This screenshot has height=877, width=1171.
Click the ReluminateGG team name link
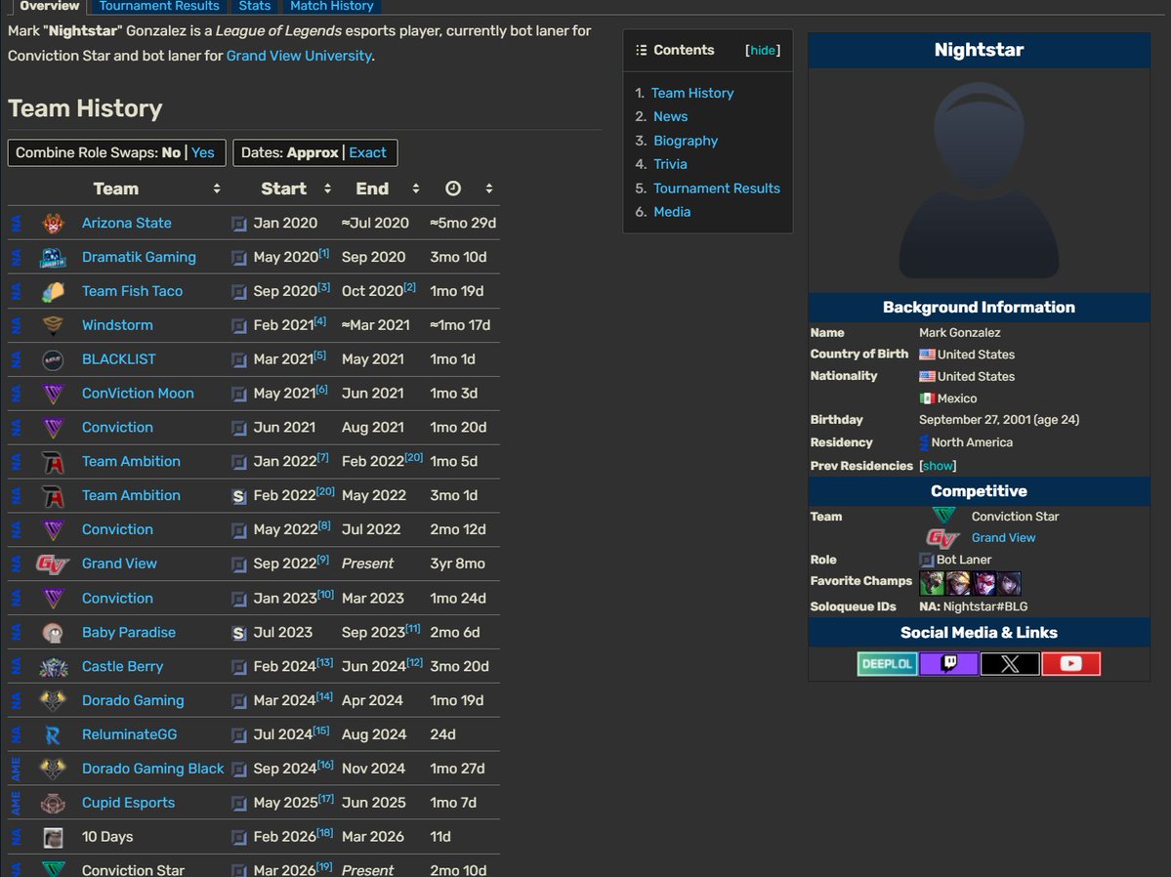pos(129,735)
